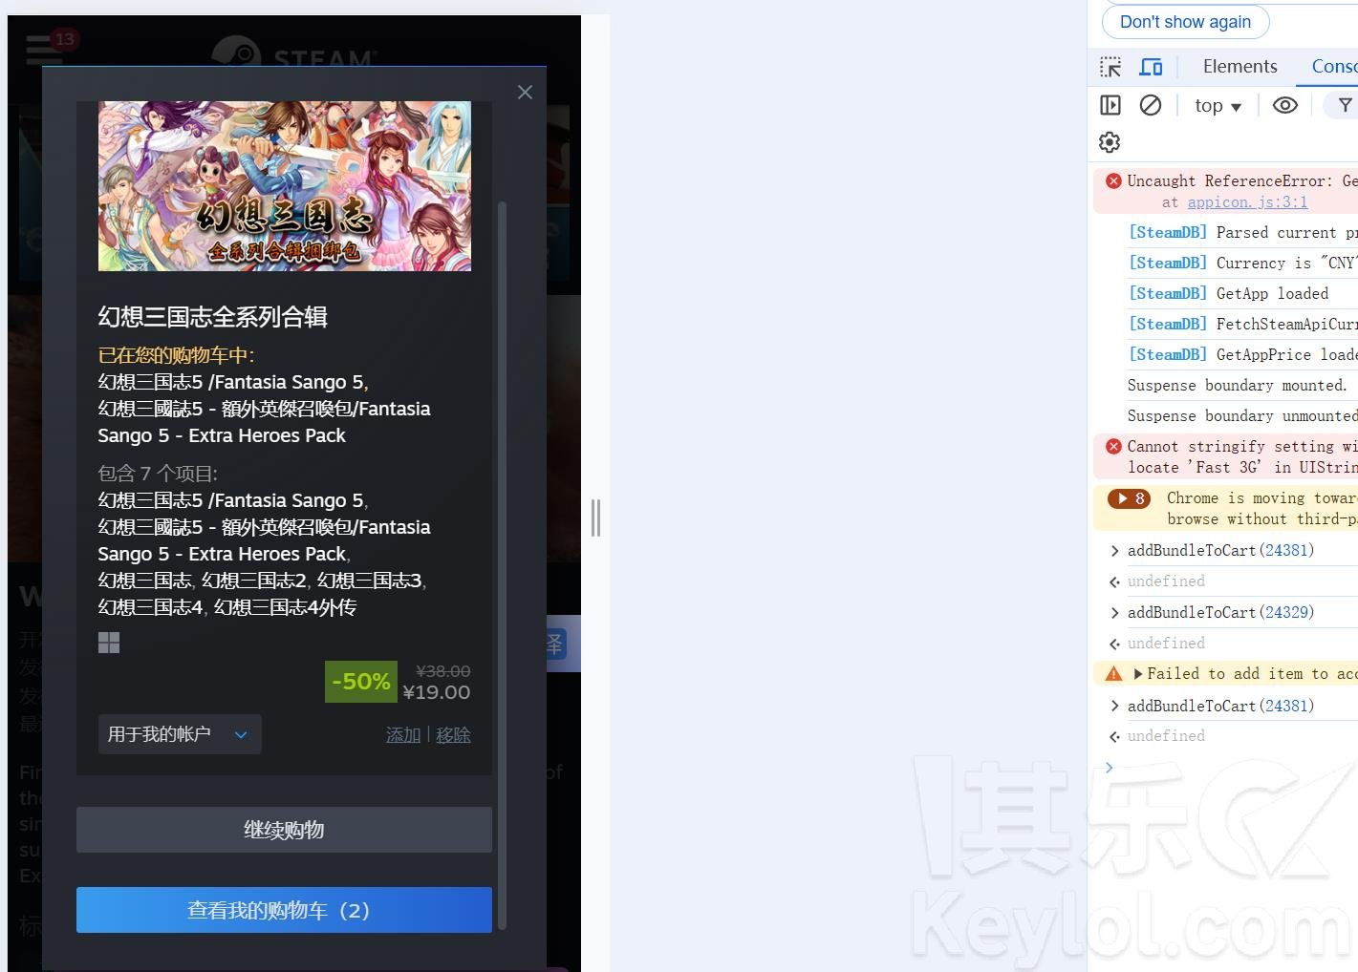Click the Windows platform icon

[x=109, y=643]
